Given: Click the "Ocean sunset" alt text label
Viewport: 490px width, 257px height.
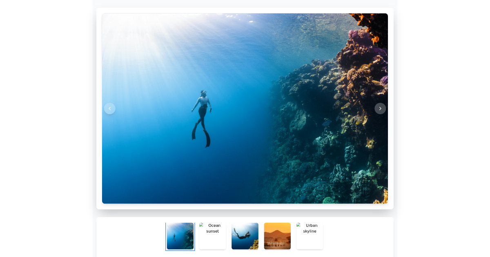Looking at the screenshot, I should (x=213, y=228).
